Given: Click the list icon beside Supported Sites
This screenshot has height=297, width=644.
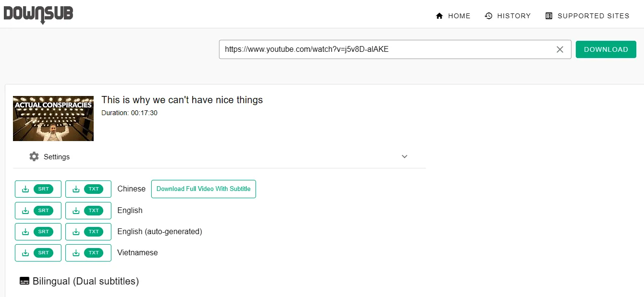Looking at the screenshot, I should 549,16.
